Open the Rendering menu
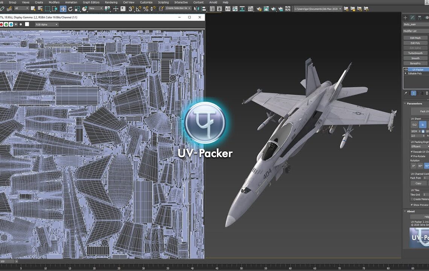 click(x=111, y=2)
